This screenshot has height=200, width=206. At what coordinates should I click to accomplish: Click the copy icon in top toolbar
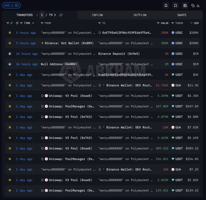click(x=193, y=5)
